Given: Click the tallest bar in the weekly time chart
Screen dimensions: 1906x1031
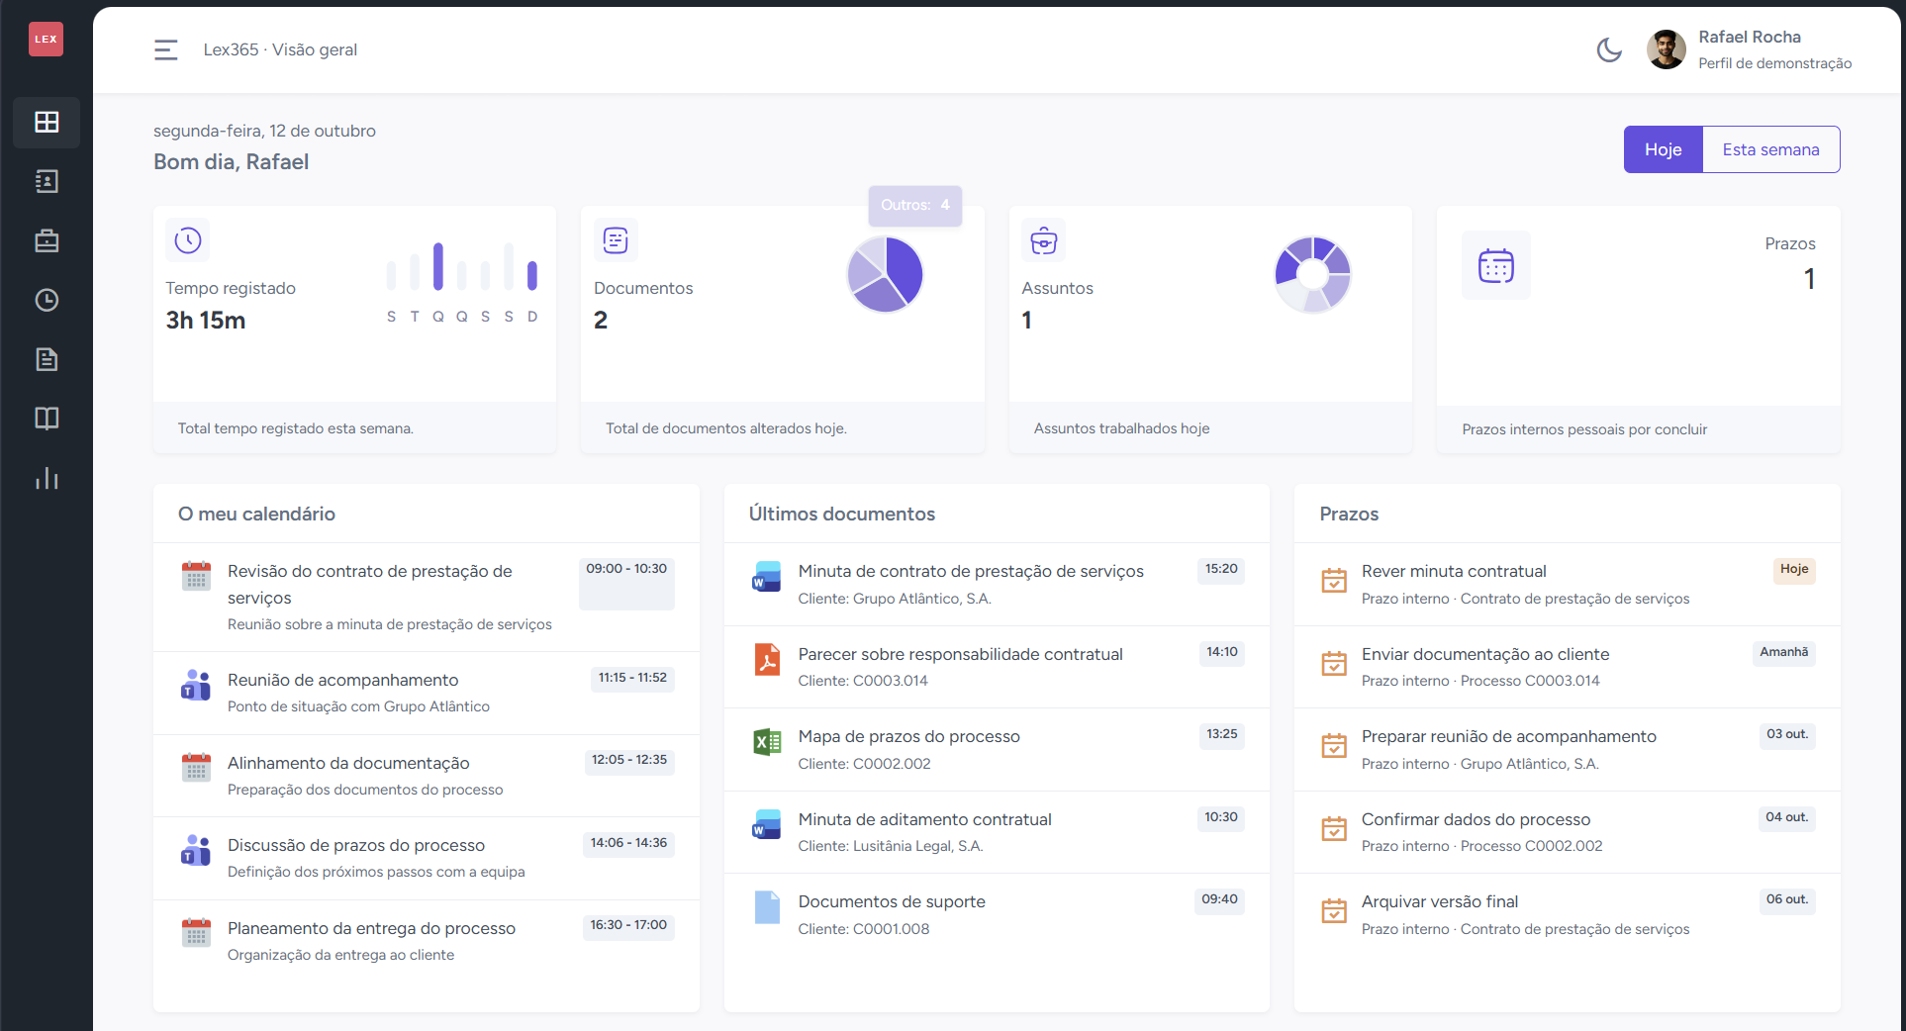Looking at the screenshot, I should [438, 266].
